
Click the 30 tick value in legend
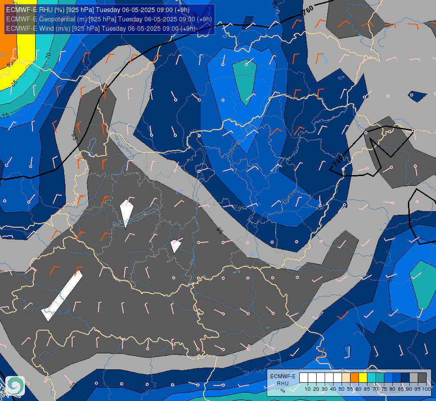point(325,389)
